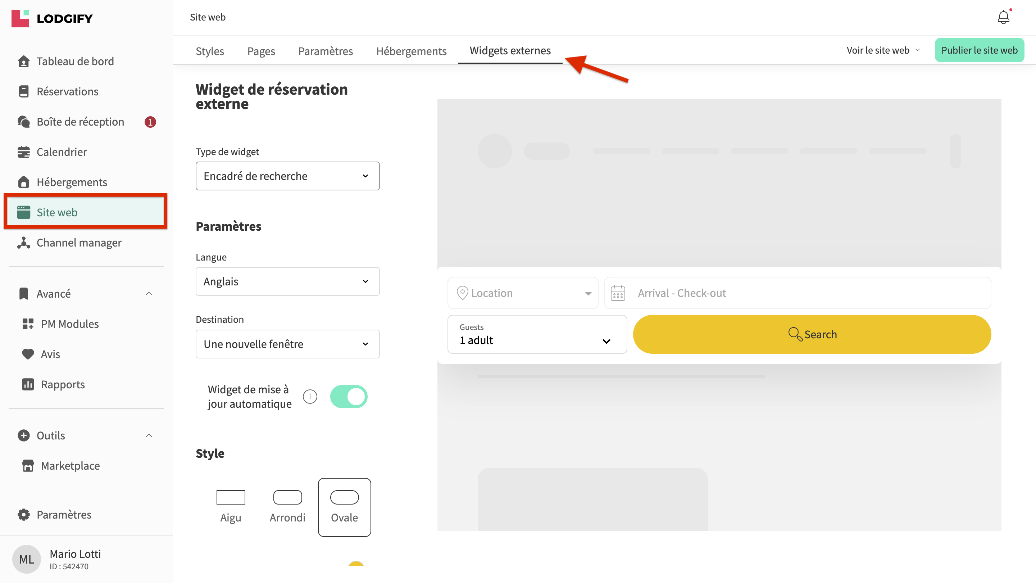The width and height of the screenshot is (1036, 583).
Task: Collapse the Avancé sidebar group
Action: 149,293
